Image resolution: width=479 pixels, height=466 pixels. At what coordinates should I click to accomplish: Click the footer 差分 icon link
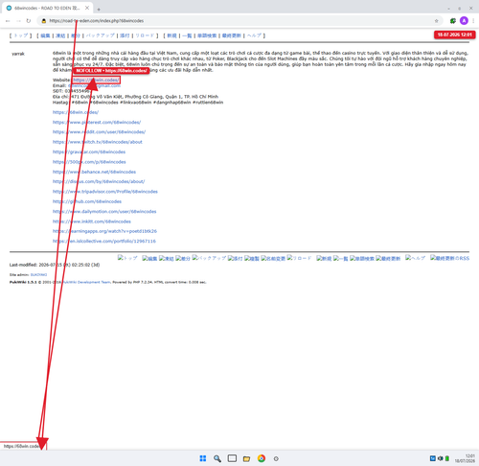[x=183, y=258]
